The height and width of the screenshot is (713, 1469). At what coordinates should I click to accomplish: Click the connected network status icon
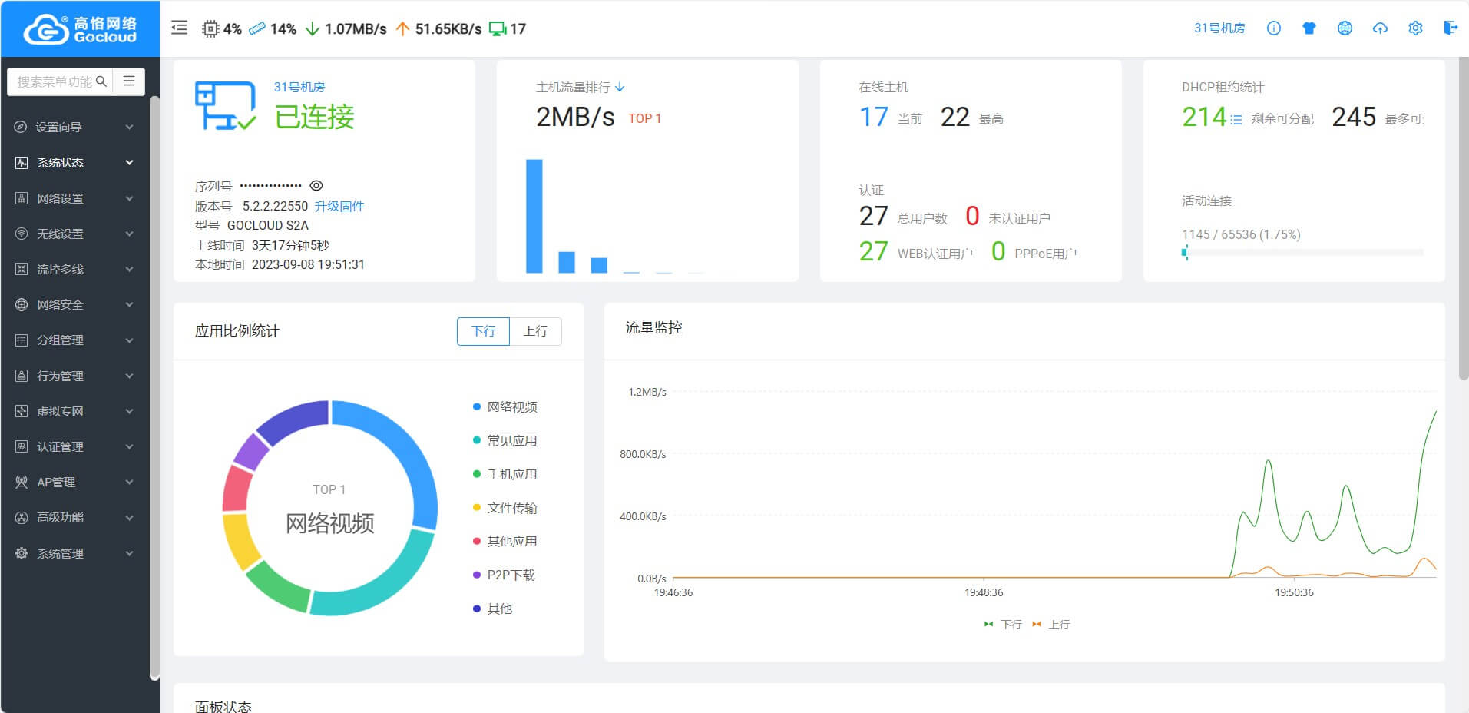click(225, 105)
